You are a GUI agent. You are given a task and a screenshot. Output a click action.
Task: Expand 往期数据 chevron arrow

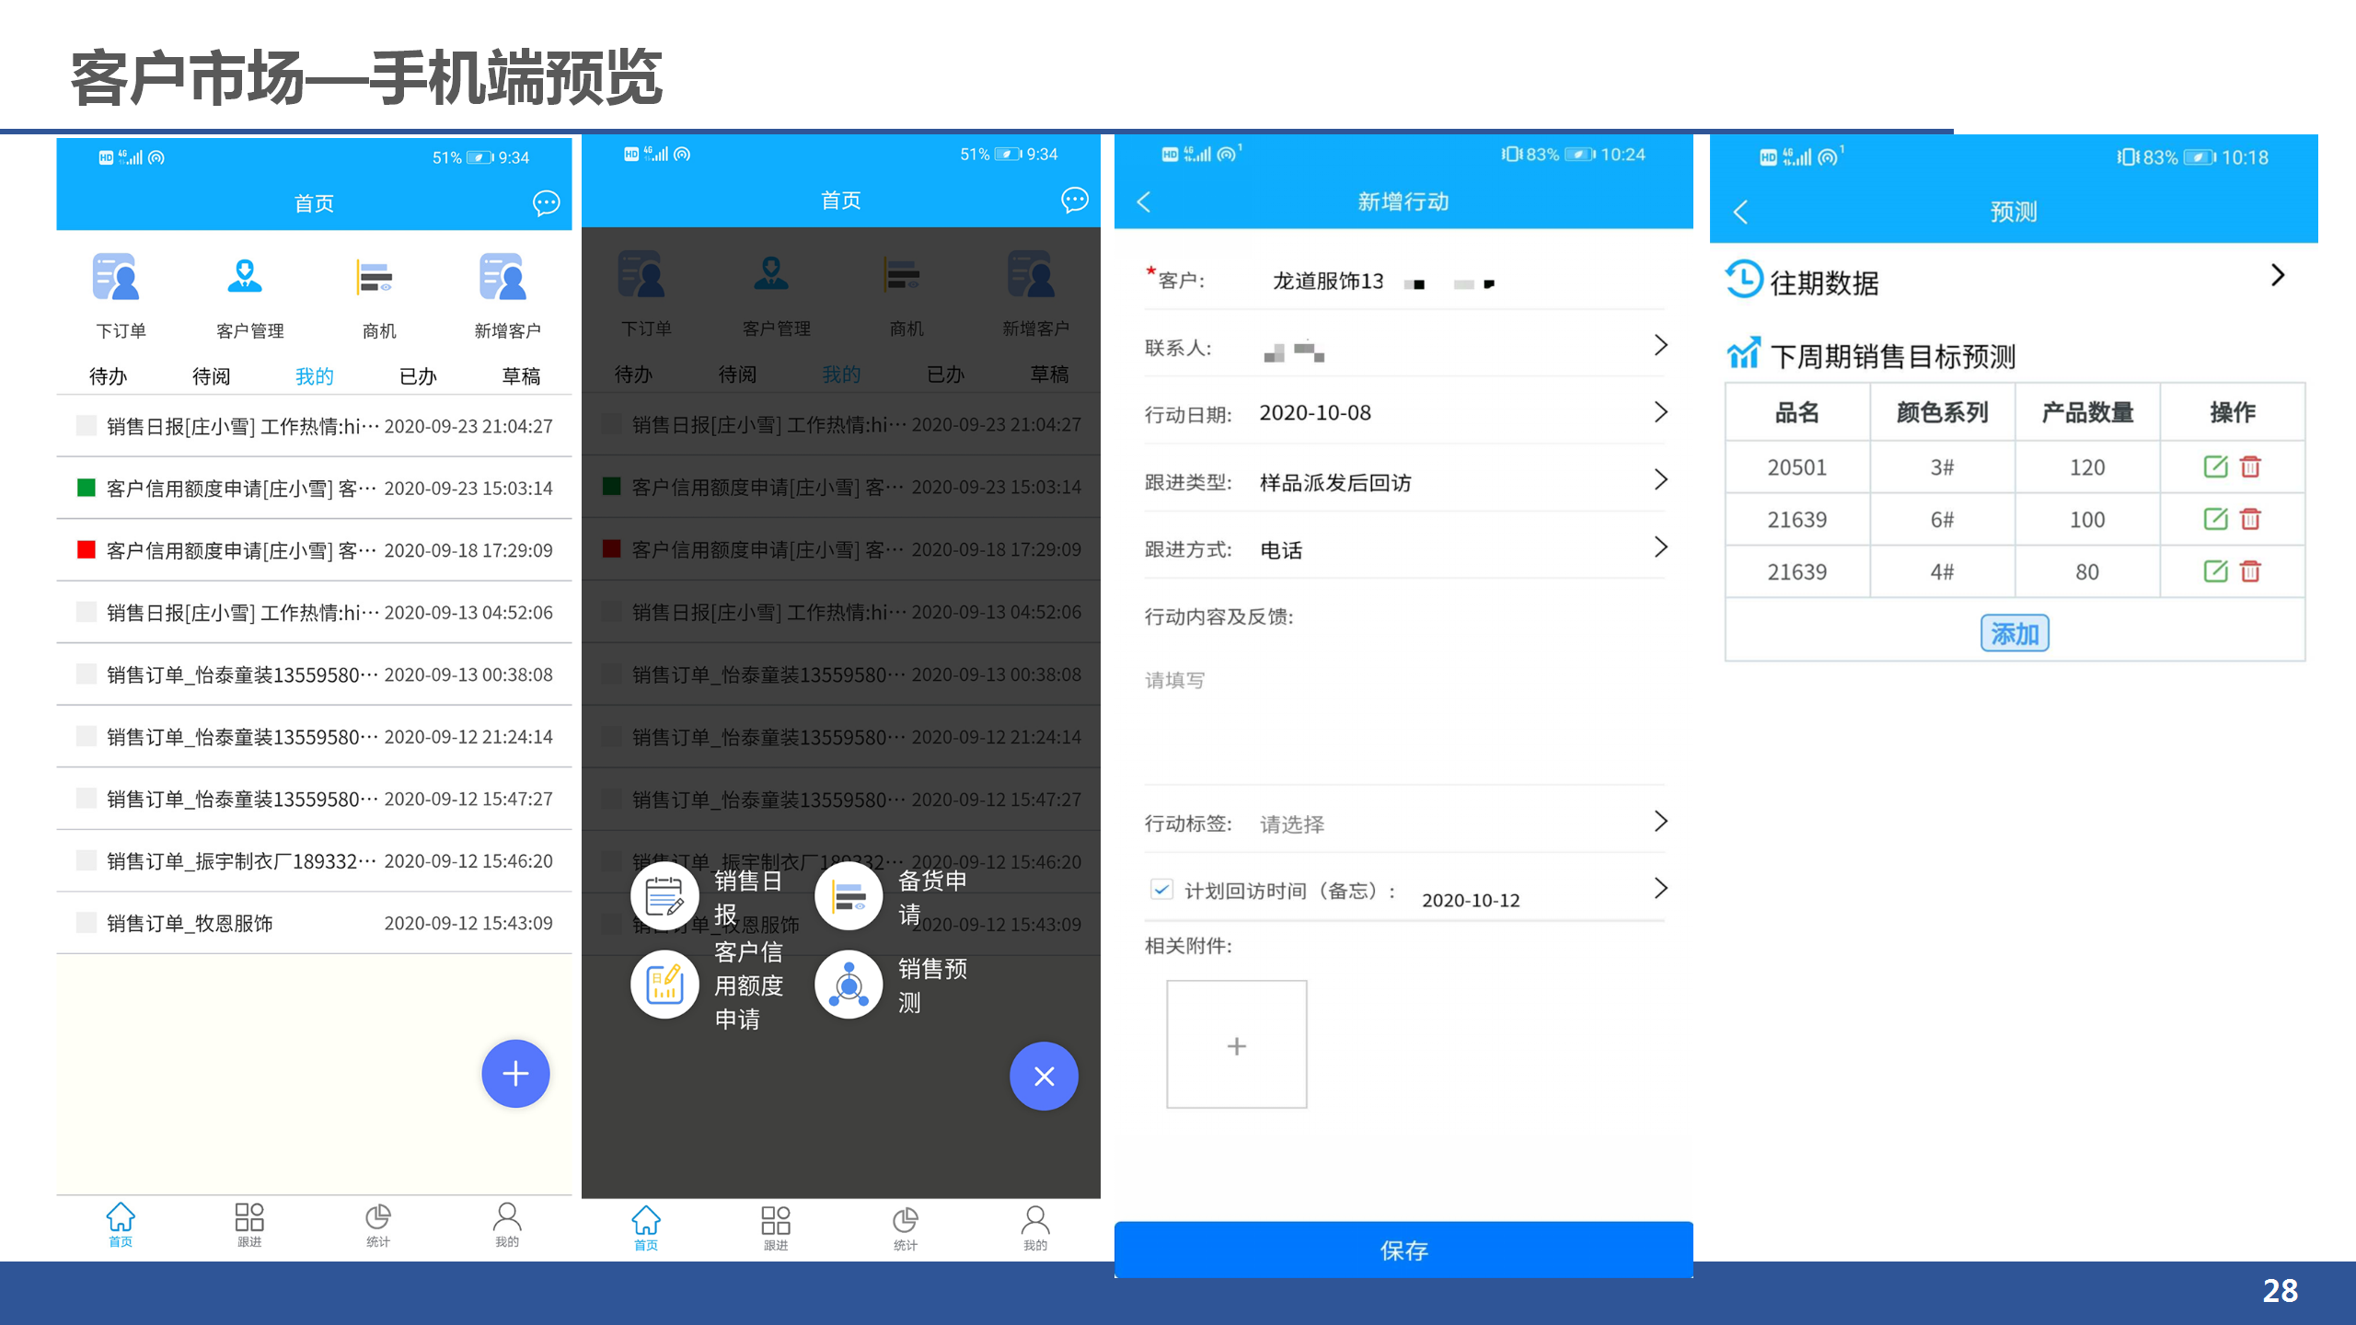coord(2279,275)
